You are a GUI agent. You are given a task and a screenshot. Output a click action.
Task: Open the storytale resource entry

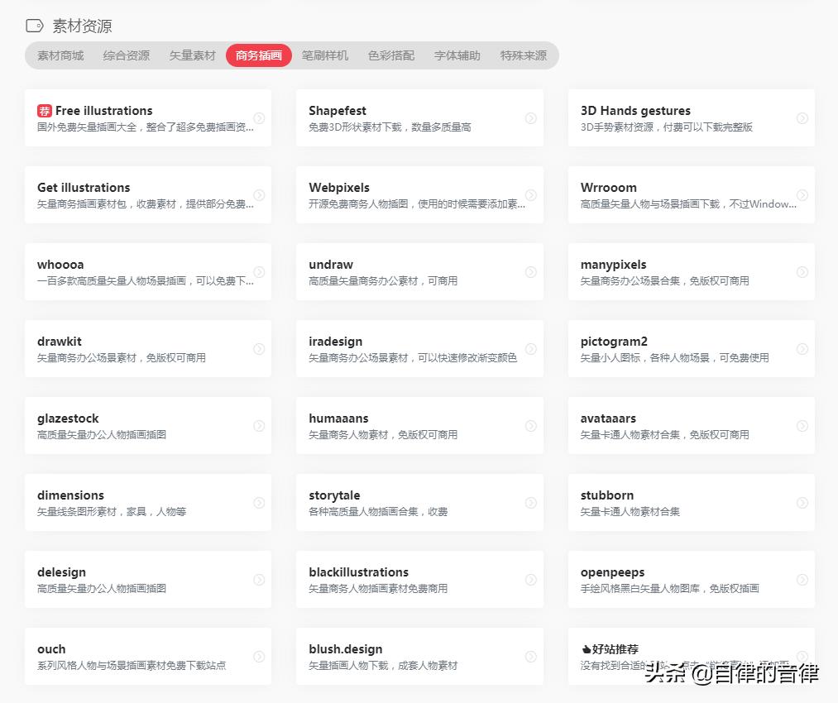[419, 502]
